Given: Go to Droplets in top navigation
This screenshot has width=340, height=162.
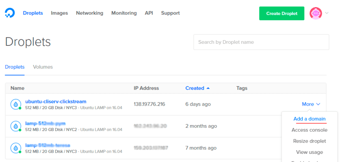Looking at the screenshot, I should coord(33,13).
